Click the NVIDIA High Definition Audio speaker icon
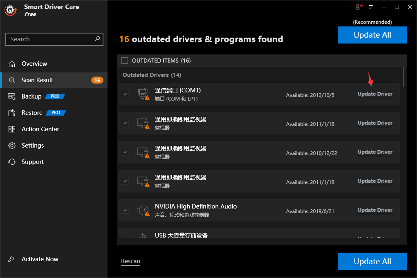 pos(143,211)
